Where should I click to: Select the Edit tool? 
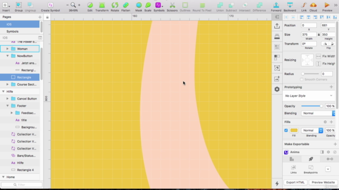[x=90, y=7]
